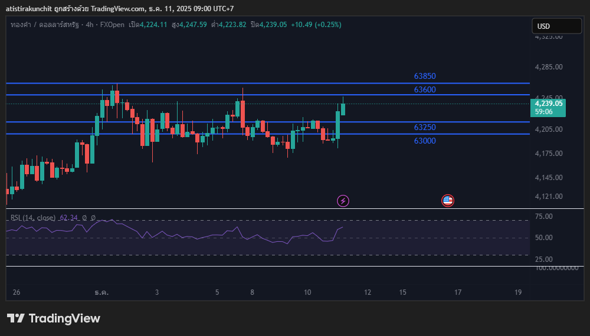Click the RSI (14, close) indicator label
The width and height of the screenshot is (590, 336).
pos(33,218)
